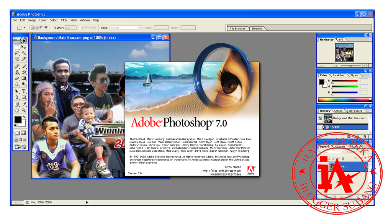Select the Blur tool
The image size is (383, 215).
[17, 84]
